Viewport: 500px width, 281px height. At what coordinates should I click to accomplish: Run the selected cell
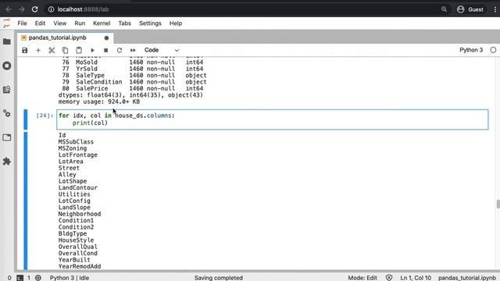[92, 50]
